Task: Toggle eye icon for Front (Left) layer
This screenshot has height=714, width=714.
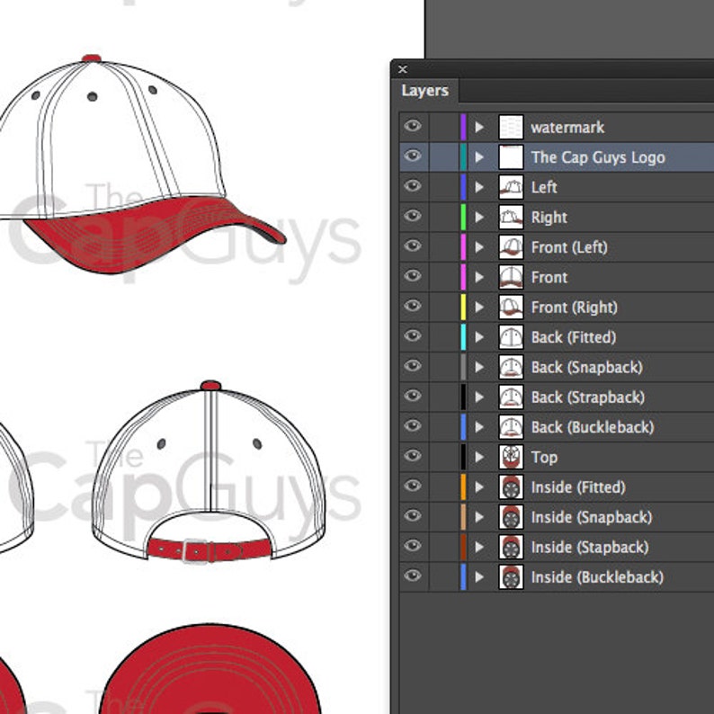Action: tap(413, 246)
